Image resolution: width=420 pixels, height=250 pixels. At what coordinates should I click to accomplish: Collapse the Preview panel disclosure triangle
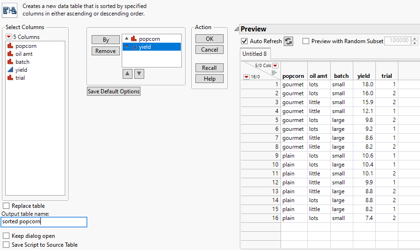coord(236,29)
